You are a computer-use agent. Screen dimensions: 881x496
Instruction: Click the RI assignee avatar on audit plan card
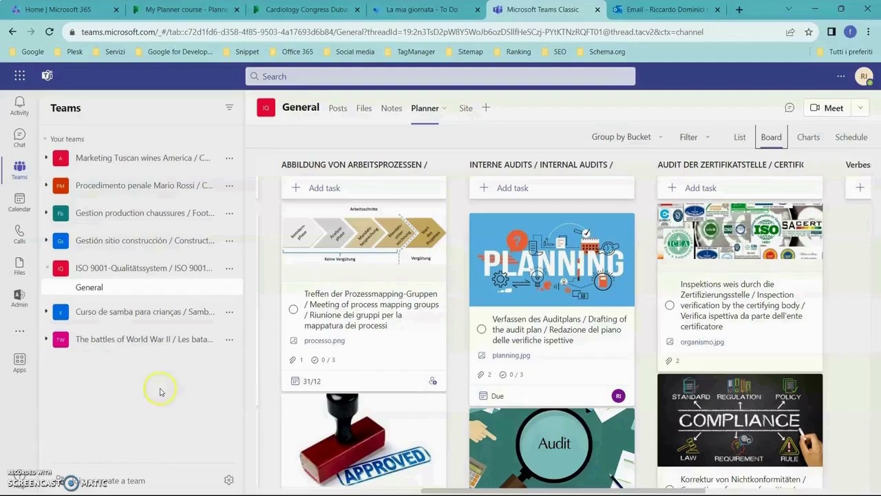point(618,395)
